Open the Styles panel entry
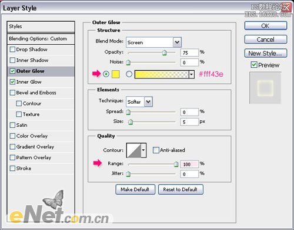Screen dimensions: 294x230 (x=41, y=27)
